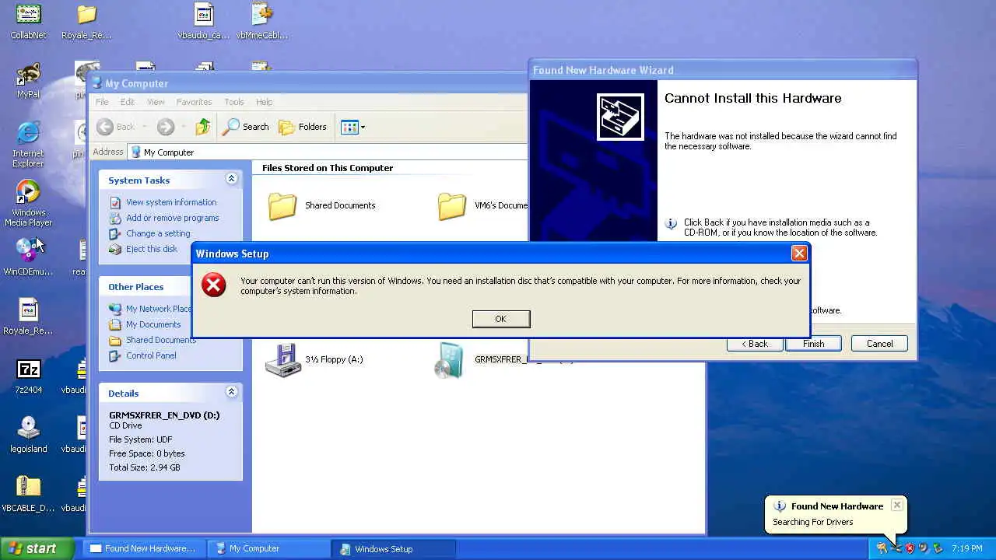Switch to Found New Hardware taskbar button

point(143,548)
